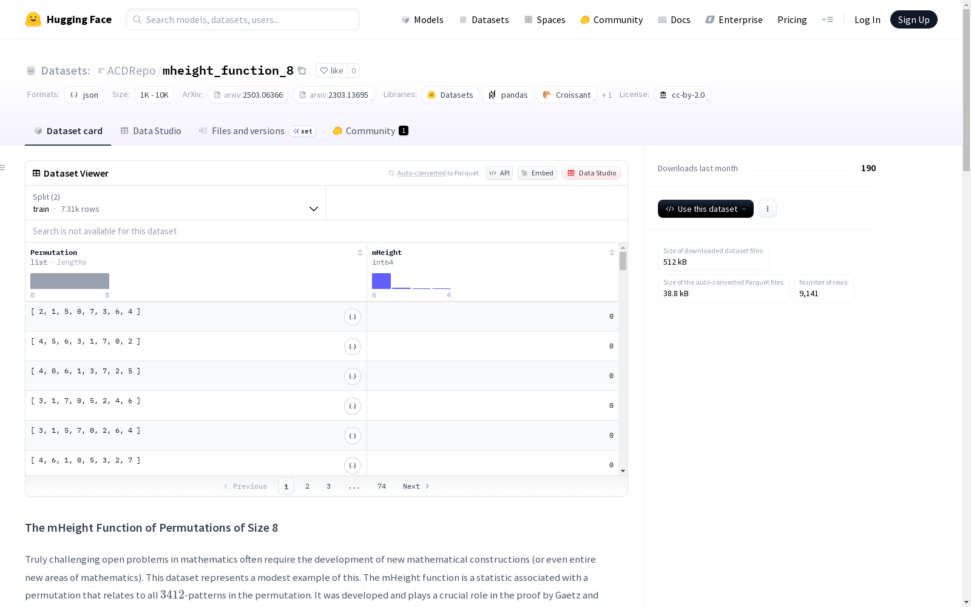Select the Croissant library tag
The height and width of the screenshot is (607, 971).
pos(567,95)
